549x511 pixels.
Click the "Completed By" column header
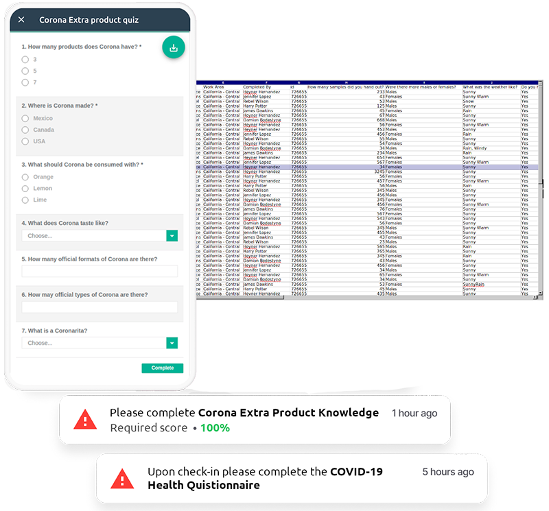(259, 86)
